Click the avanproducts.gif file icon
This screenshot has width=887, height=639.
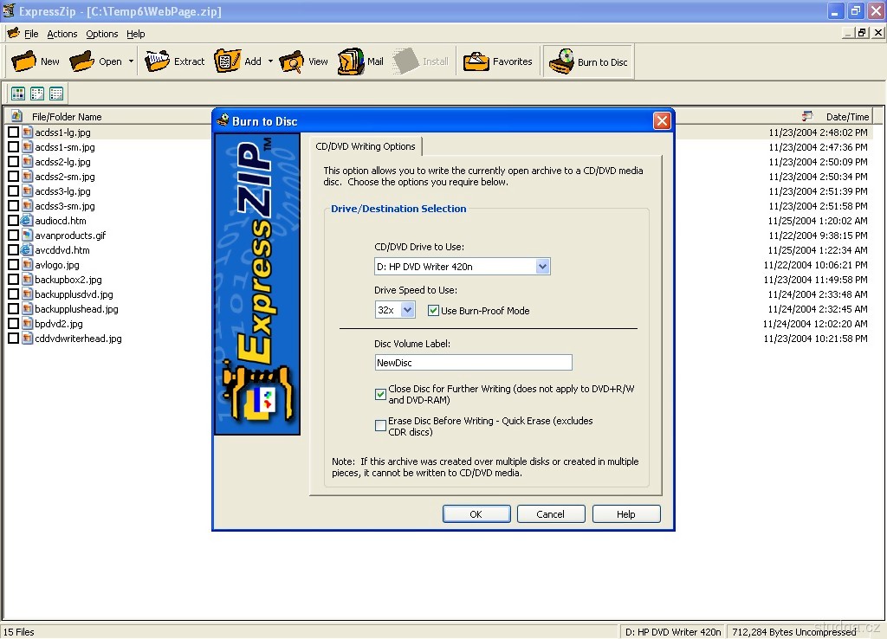point(27,236)
